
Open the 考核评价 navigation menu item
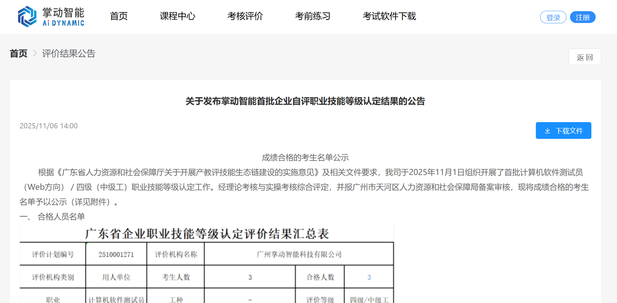(245, 16)
